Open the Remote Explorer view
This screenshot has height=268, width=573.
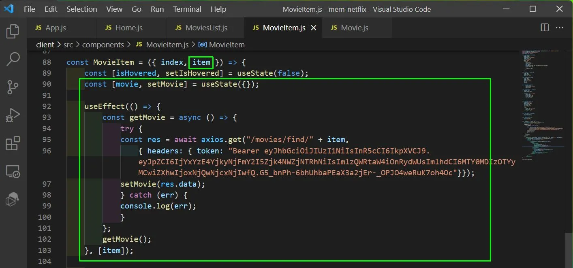pyautogui.click(x=13, y=172)
